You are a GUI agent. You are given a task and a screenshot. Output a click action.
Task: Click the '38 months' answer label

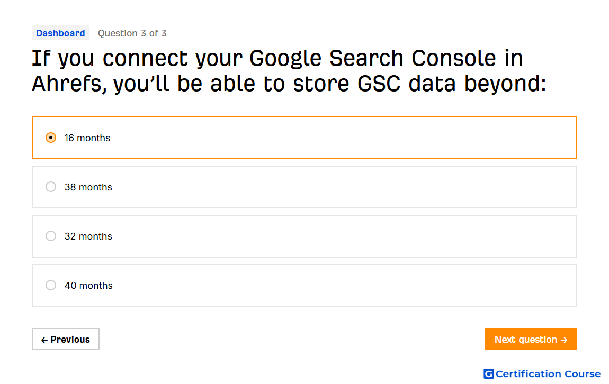pyautogui.click(x=88, y=187)
